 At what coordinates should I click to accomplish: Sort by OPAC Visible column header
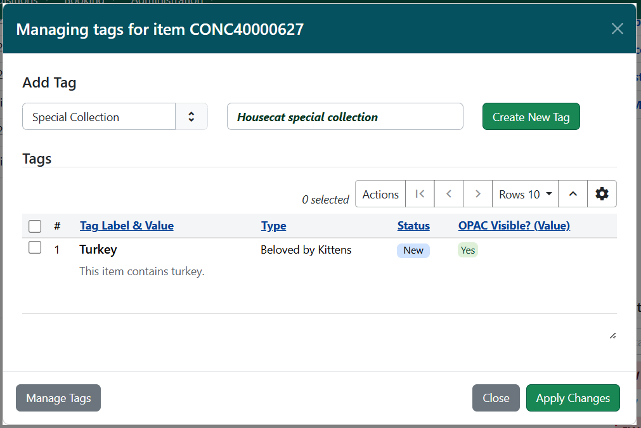pyautogui.click(x=514, y=226)
